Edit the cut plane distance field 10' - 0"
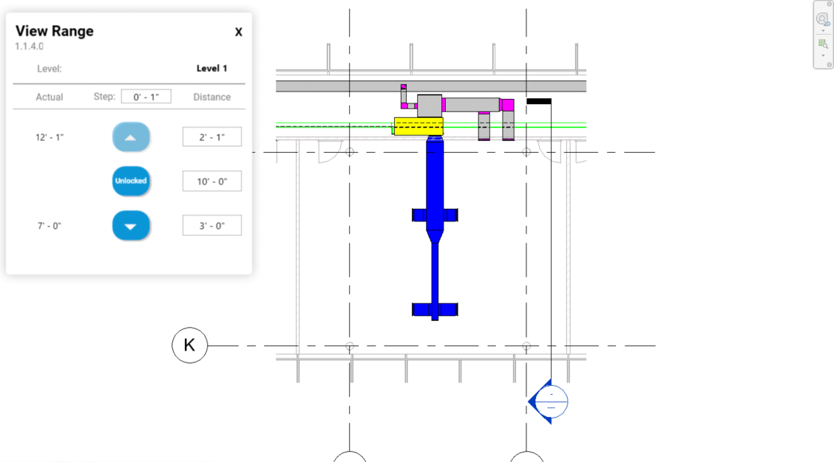 point(211,181)
